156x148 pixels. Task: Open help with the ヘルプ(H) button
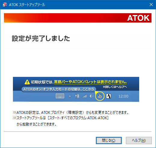(x=139, y=140)
